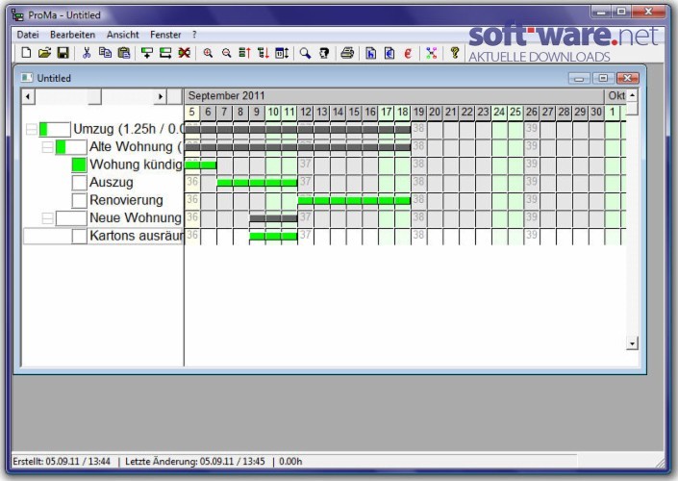Select the Umzug task row label
678x481 pixels.
pos(129,129)
